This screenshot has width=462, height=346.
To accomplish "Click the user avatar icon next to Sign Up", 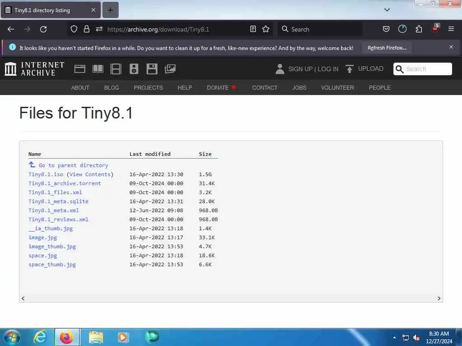I will tap(280, 69).
